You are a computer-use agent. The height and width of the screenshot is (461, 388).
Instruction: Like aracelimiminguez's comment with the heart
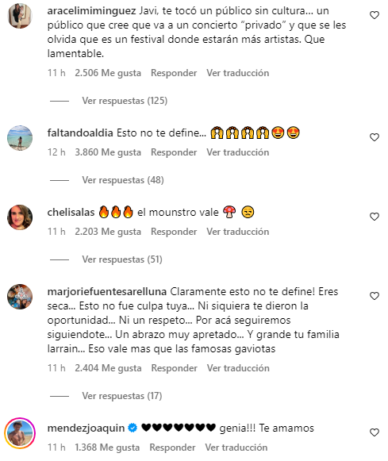(375, 15)
